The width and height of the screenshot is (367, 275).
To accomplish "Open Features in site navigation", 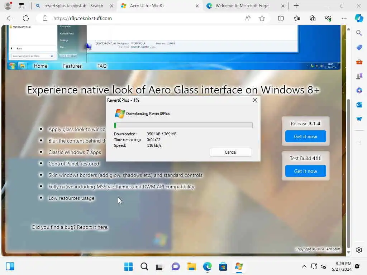I will (72, 66).
